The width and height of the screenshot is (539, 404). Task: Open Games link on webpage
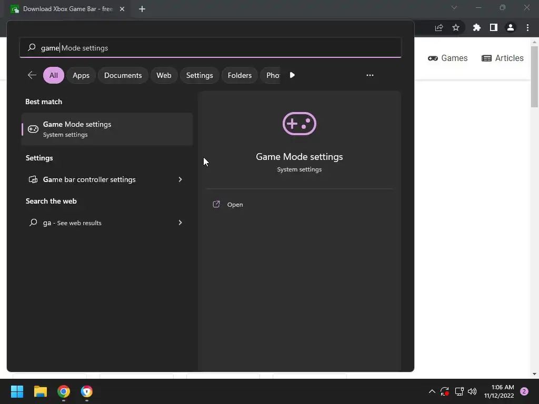pos(447,58)
